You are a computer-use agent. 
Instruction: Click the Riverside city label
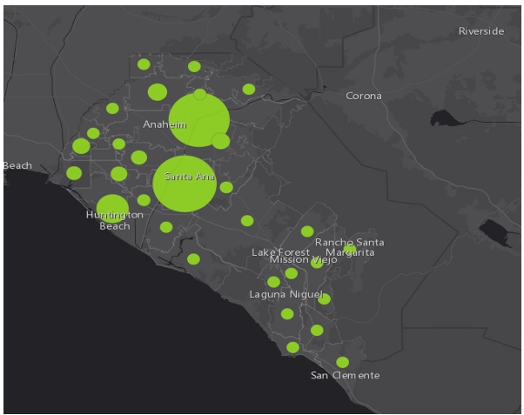click(481, 31)
